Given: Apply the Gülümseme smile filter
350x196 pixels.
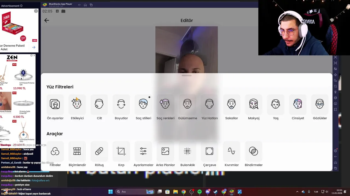Looking at the screenshot, I should click(x=187, y=108).
